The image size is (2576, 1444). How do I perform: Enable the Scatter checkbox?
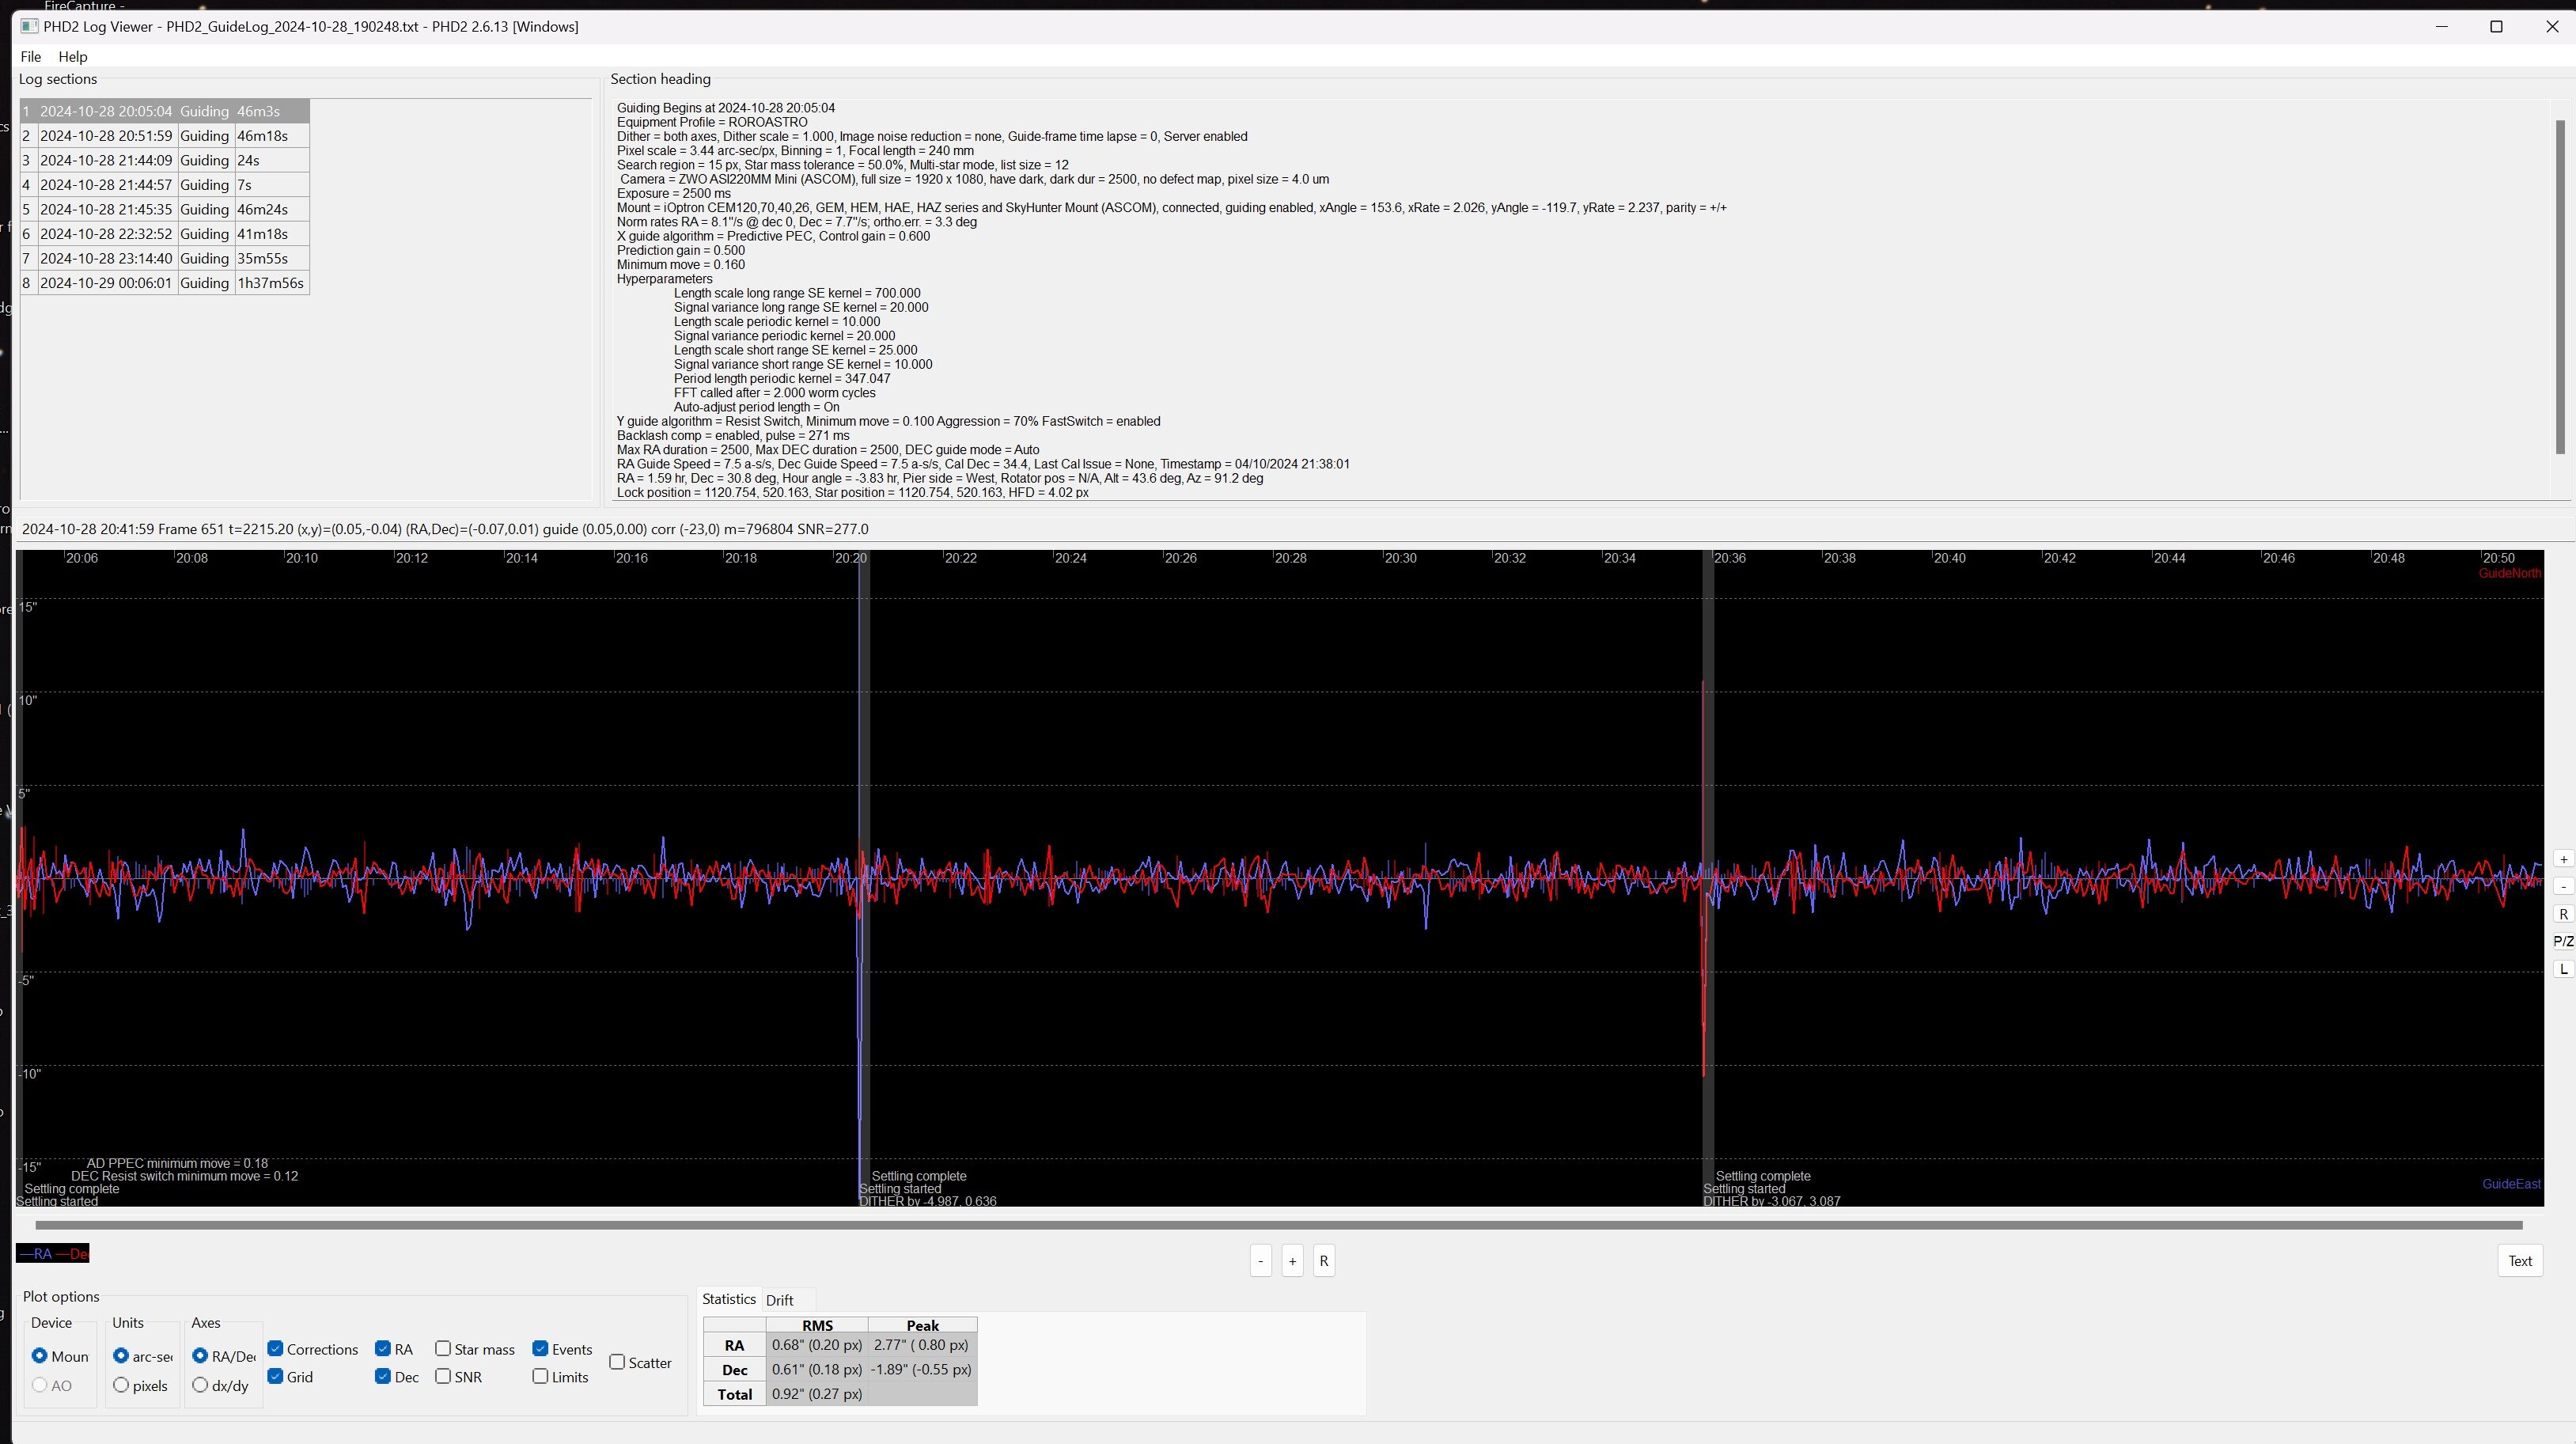[x=617, y=1362]
